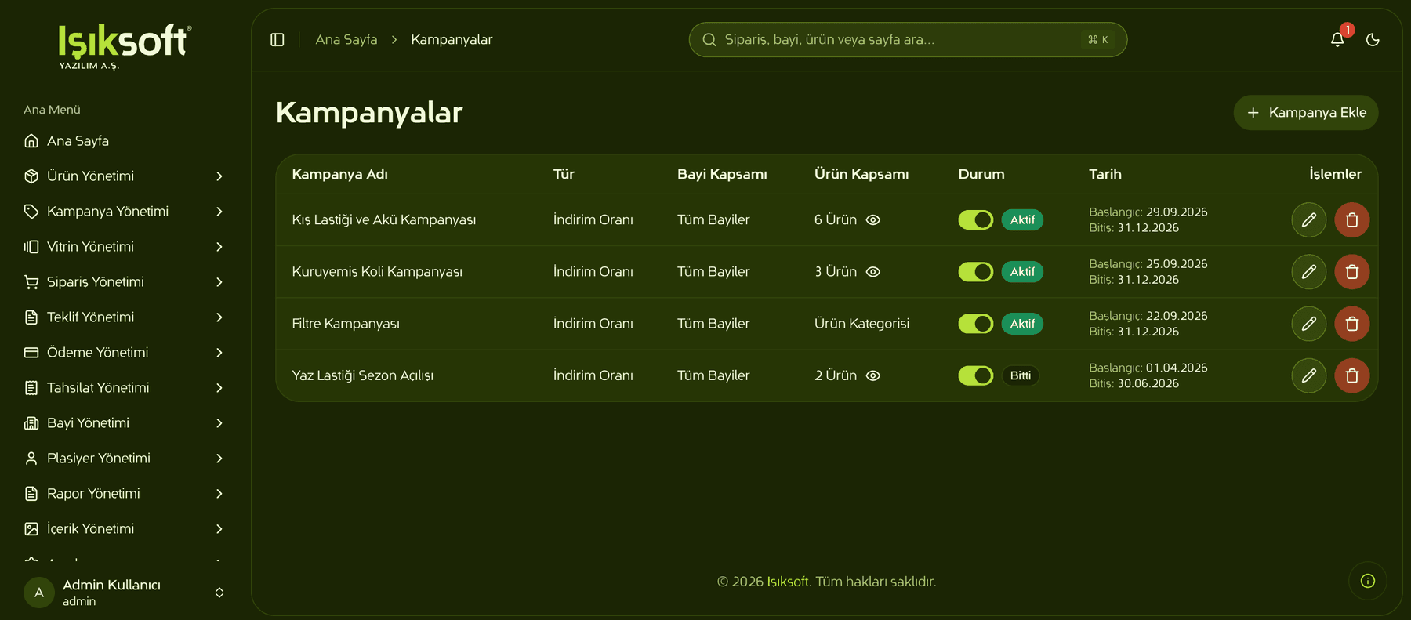This screenshot has width=1411, height=620.
Task: Click the search magnifier icon
Action: (x=709, y=40)
